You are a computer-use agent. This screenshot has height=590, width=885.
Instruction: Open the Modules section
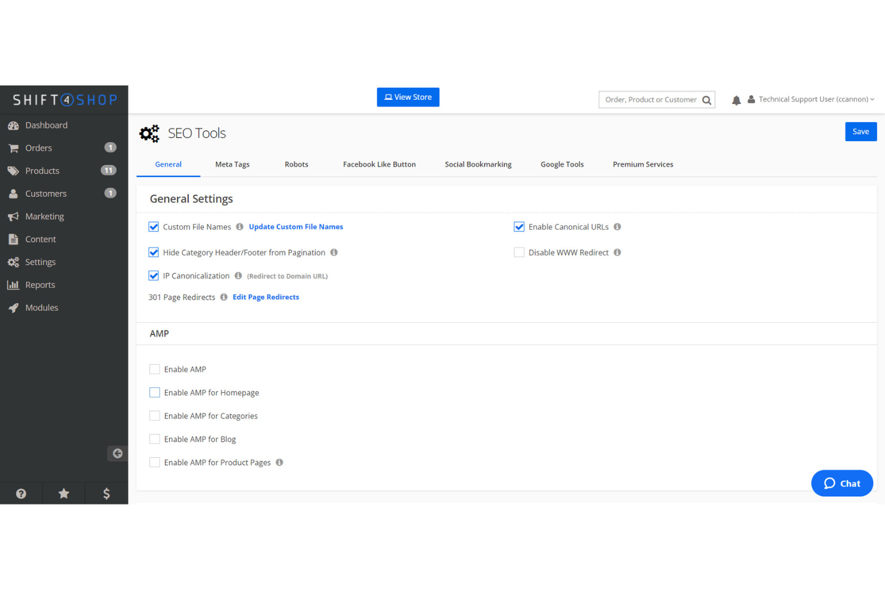41,307
